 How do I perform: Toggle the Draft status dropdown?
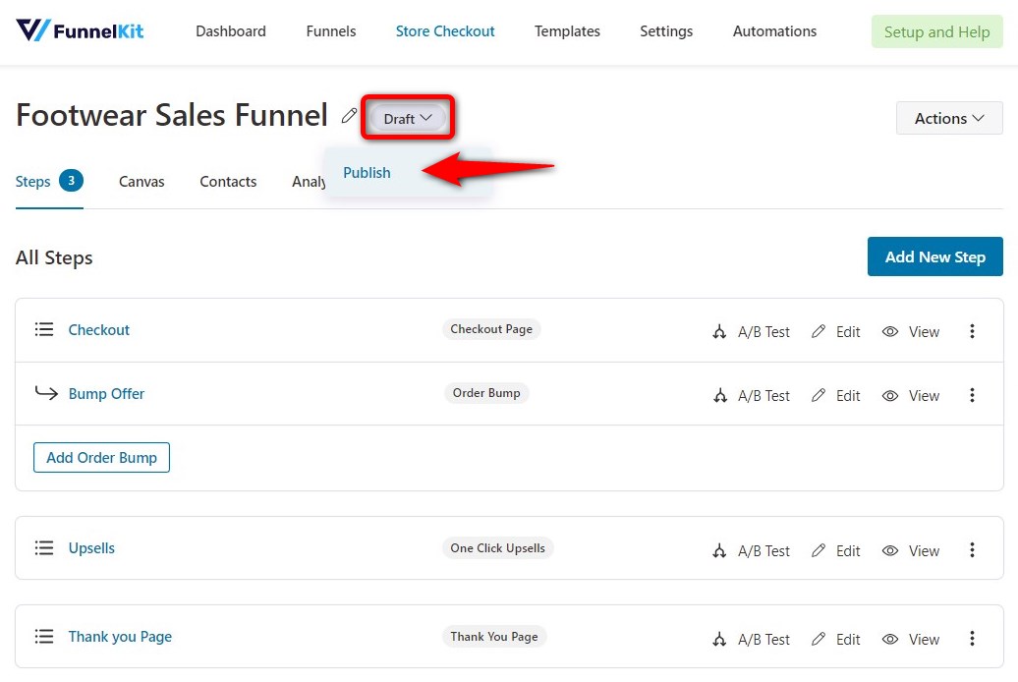pyautogui.click(x=408, y=118)
